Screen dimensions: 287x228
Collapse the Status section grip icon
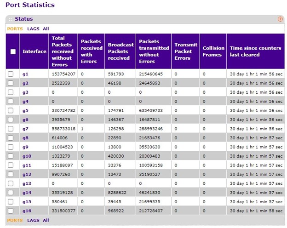tap(10, 19)
